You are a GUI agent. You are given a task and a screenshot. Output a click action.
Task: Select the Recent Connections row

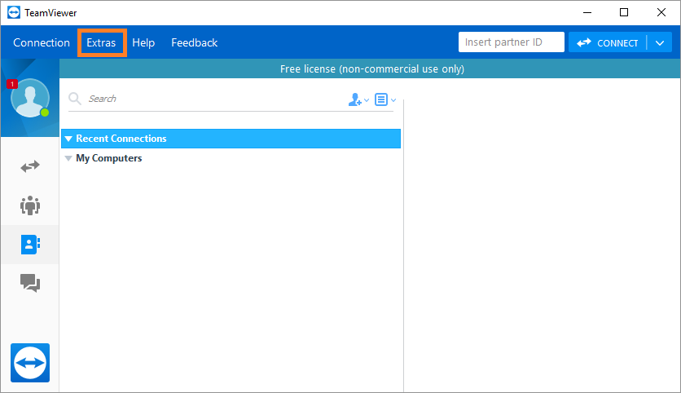coord(231,139)
